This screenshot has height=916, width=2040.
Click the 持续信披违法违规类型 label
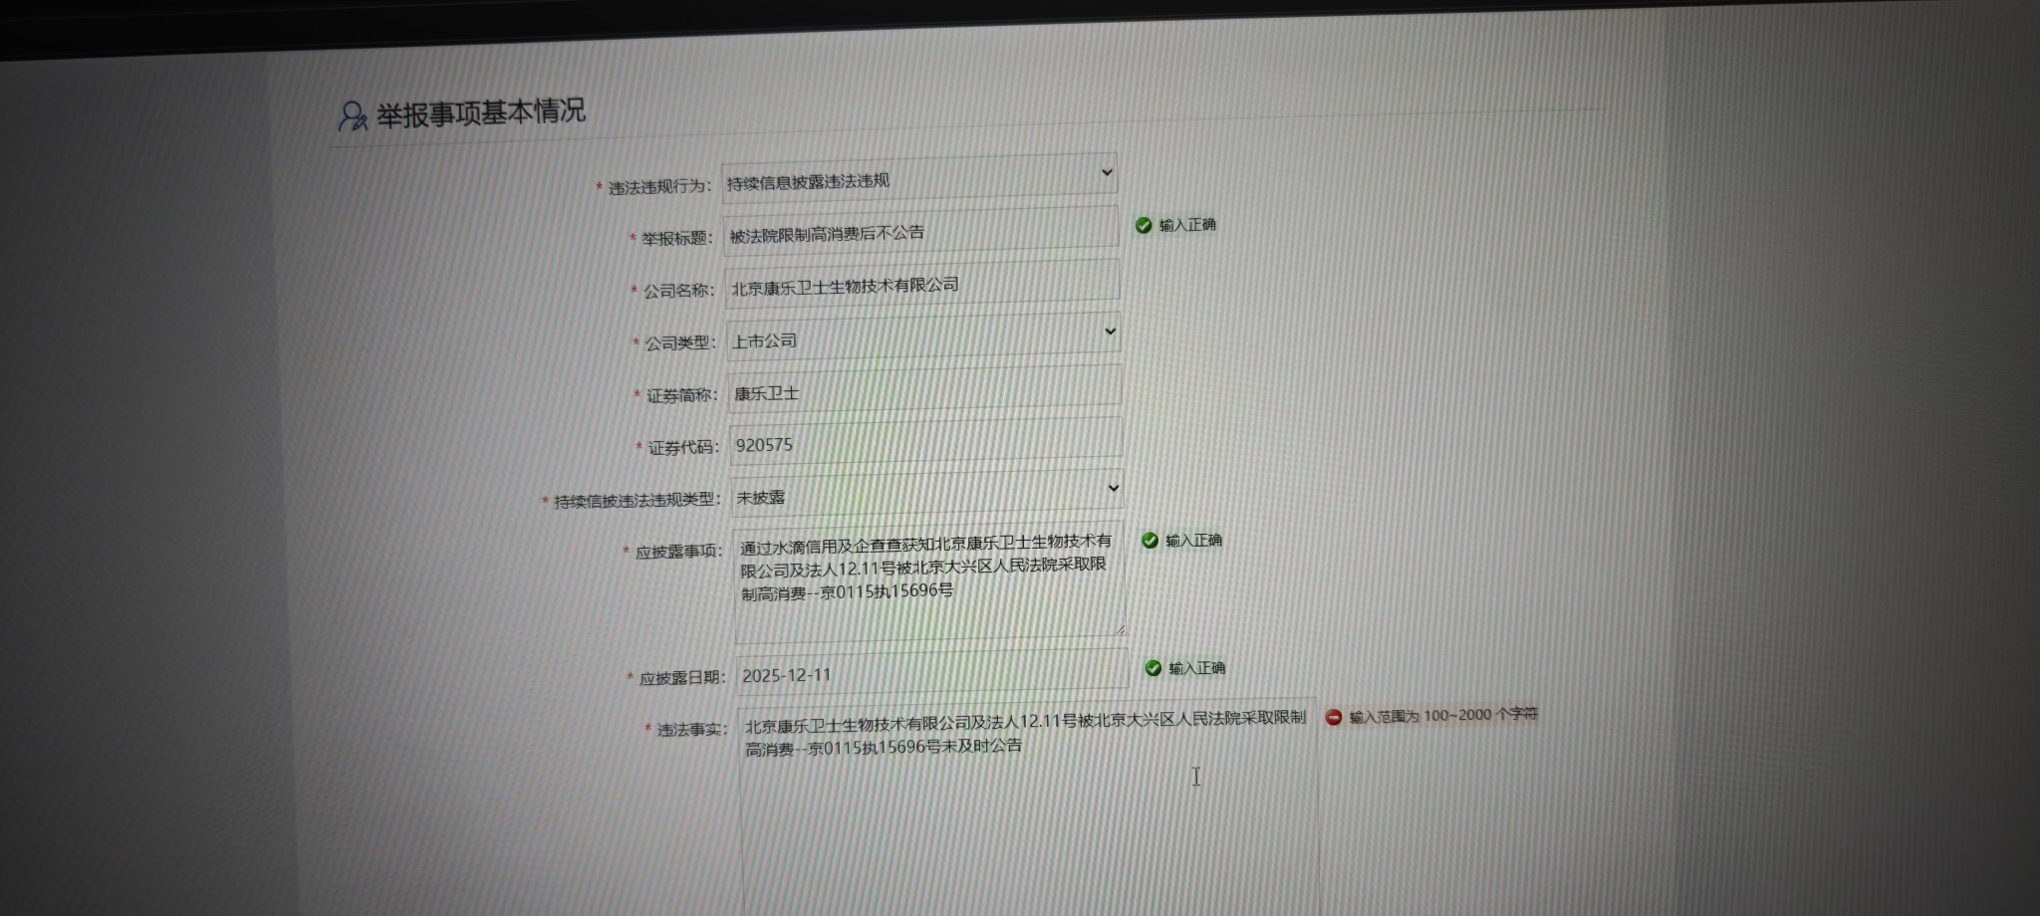(637, 500)
